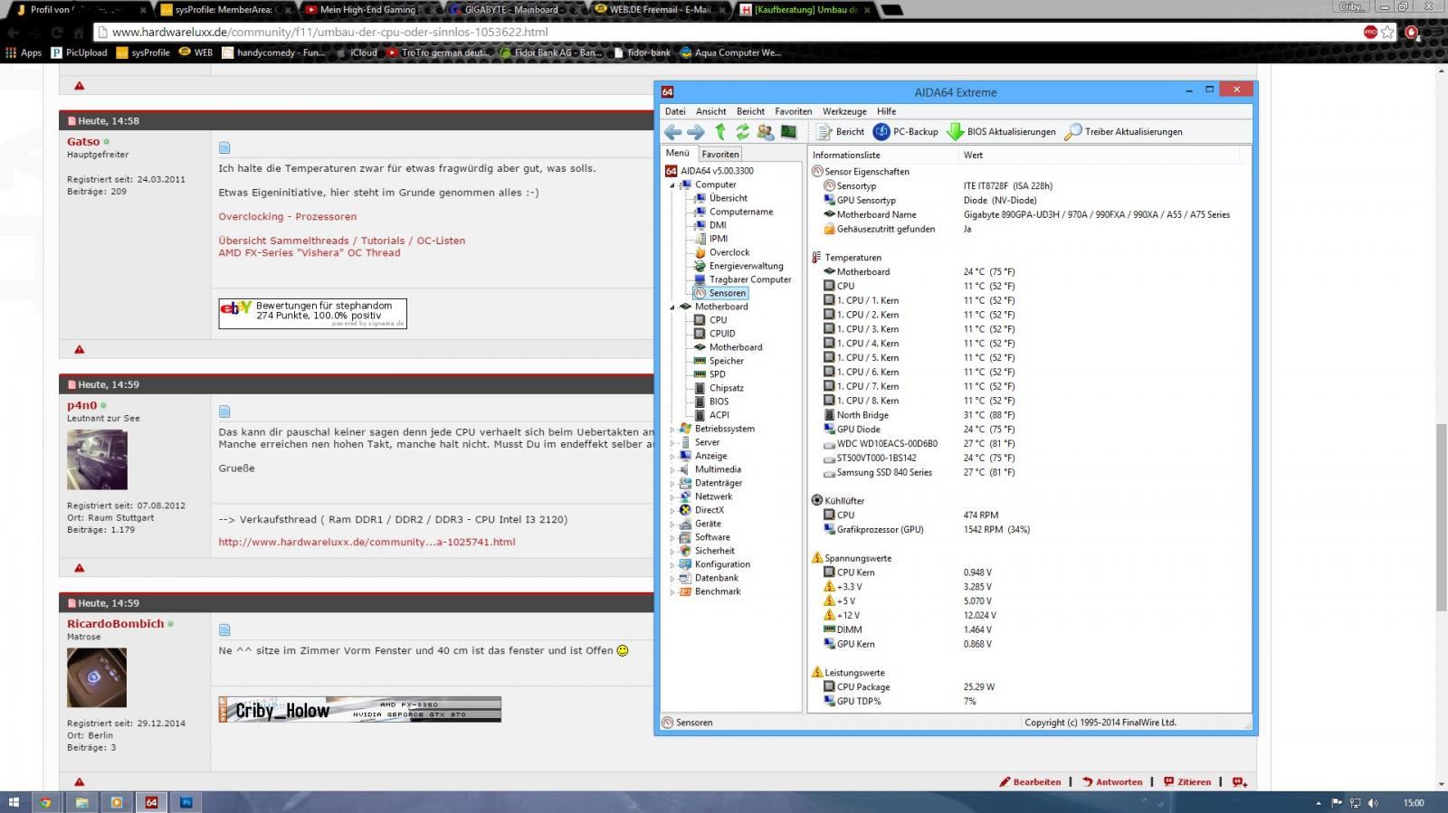Open Übersicht Sammelthreads link
1448x813 pixels.
click(341, 241)
